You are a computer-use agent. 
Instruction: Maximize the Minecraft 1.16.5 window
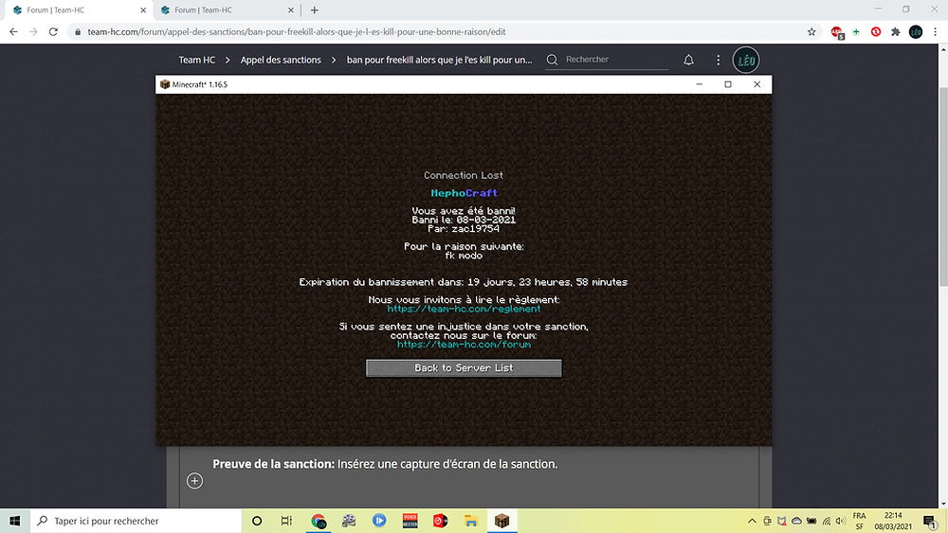(728, 84)
